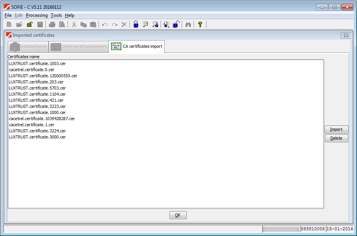The image size is (357, 236).
Task: Open the File menu
Action: 8,15
